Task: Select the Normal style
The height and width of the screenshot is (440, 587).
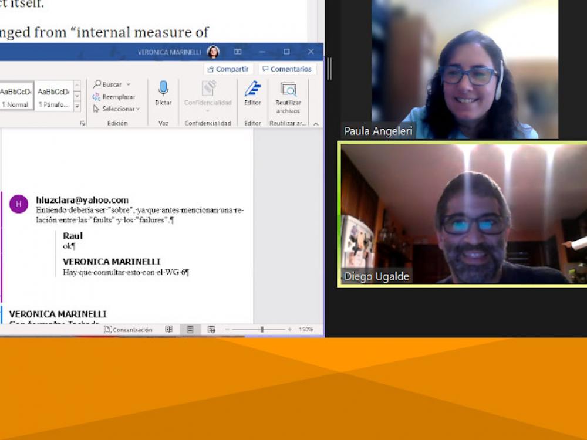Action: [15, 97]
